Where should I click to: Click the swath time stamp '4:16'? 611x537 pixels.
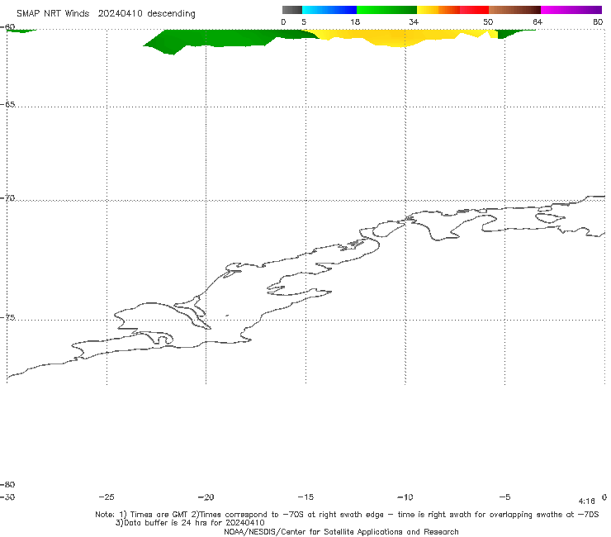587,501
